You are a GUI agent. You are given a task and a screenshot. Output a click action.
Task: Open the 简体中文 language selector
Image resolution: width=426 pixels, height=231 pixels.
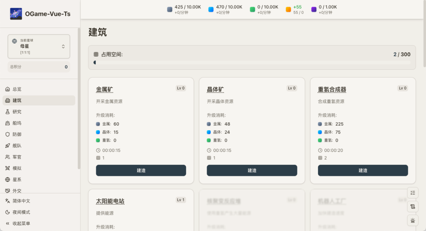(21, 201)
